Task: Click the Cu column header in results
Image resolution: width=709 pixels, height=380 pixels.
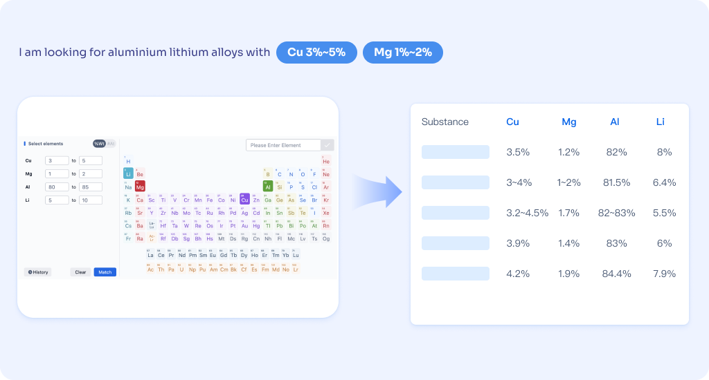Action: coord(512,122)
